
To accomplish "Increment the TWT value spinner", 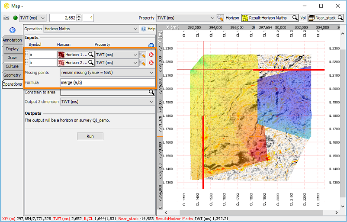I will point(79,16).
